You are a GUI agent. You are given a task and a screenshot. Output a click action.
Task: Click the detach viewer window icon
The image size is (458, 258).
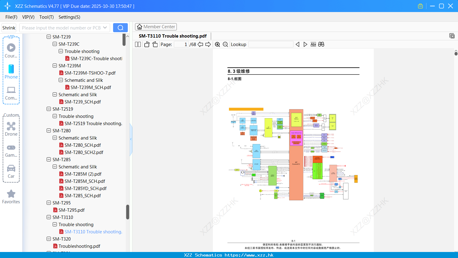452,36
